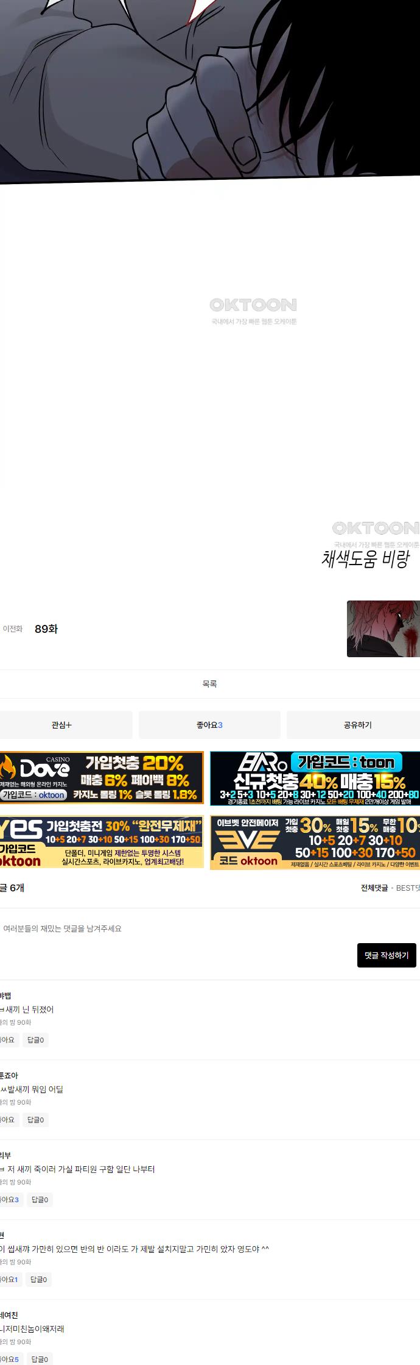Like the episode with 좋아요 3

209,725
